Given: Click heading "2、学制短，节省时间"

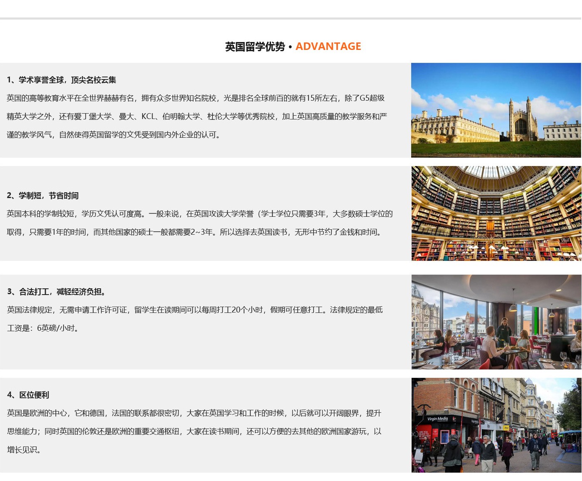Looking at the screenshot, I should pos(42,196).
